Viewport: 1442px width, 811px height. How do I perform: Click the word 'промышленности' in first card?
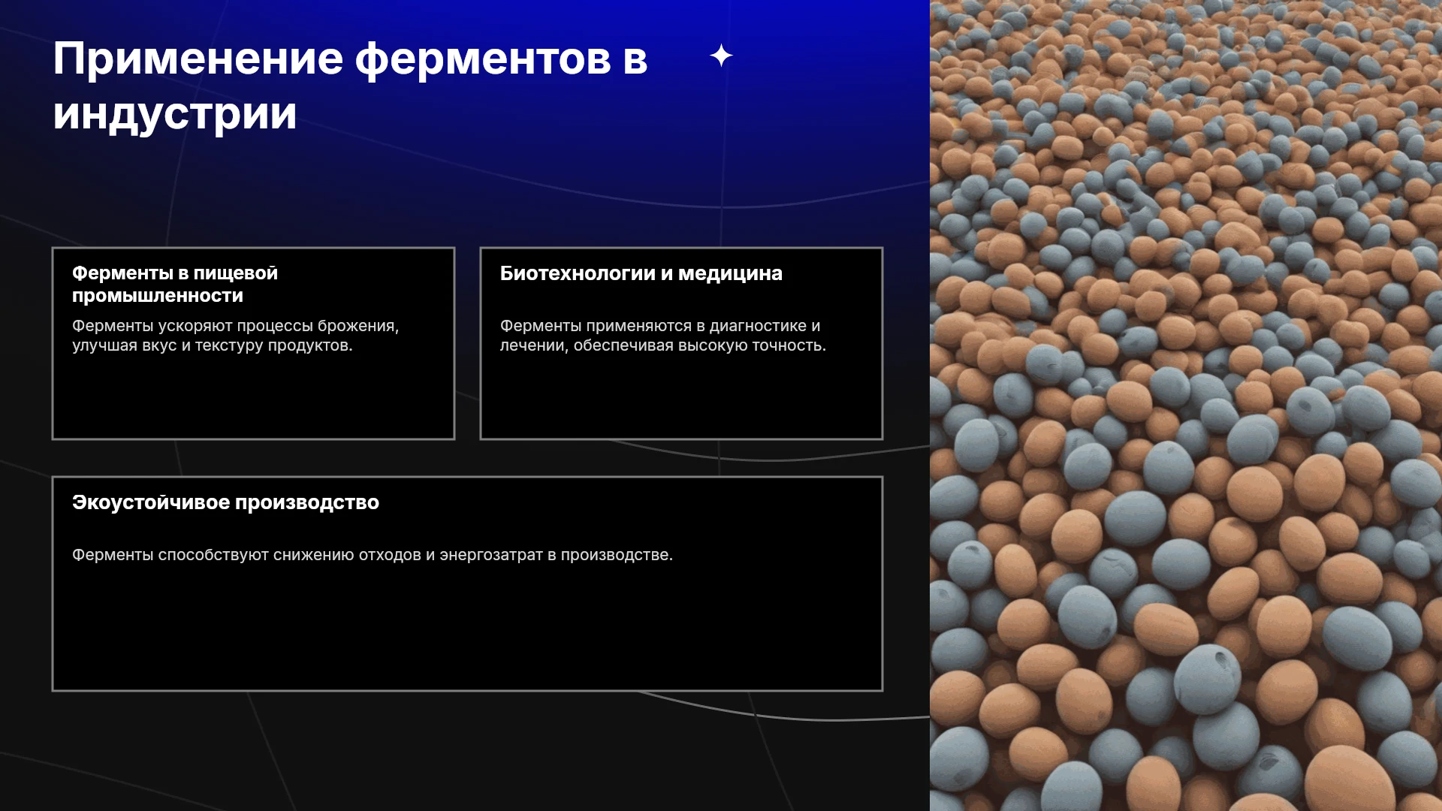(x=158, y=296)
